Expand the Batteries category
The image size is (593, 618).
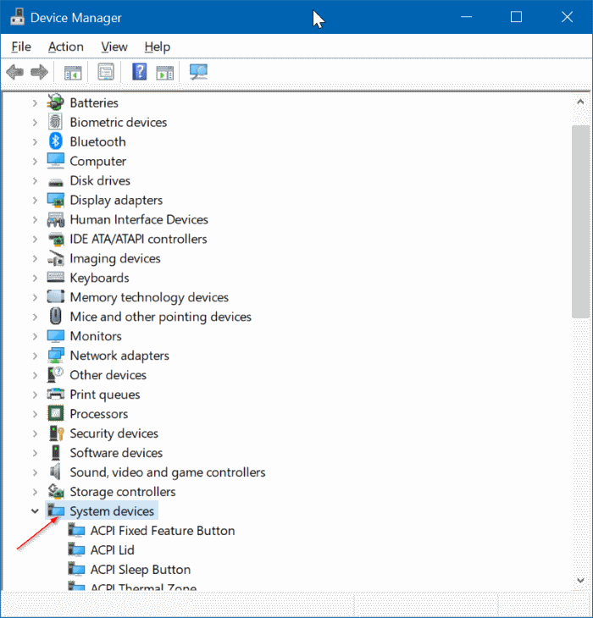(x=35, y=102)
